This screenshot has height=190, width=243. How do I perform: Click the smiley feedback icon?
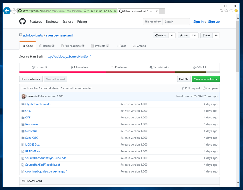236,11
